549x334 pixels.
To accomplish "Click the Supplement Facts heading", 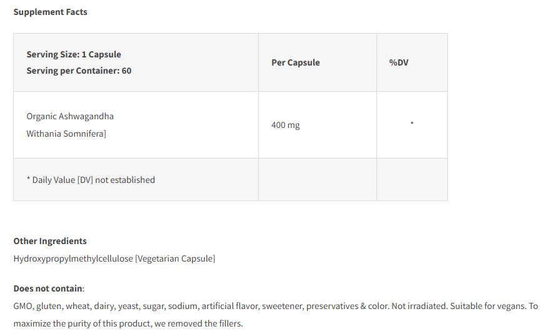I will coord(50,12).
